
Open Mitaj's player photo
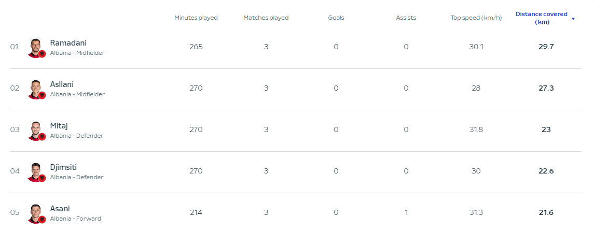[36, 130]
